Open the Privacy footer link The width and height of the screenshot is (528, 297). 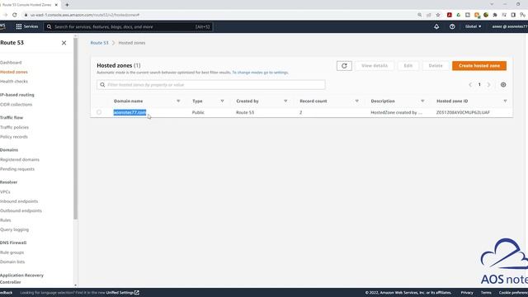pyautogui.click(x=467, y=293)
